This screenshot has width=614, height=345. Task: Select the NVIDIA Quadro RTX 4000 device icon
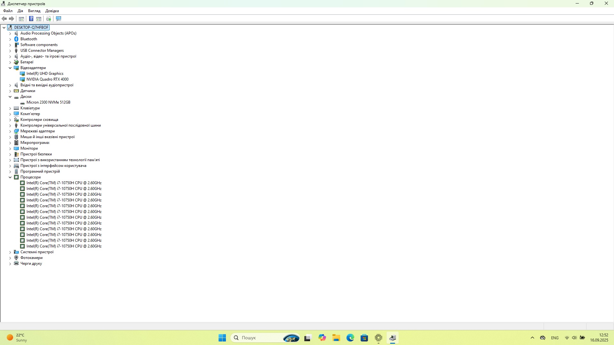[22, 79]
